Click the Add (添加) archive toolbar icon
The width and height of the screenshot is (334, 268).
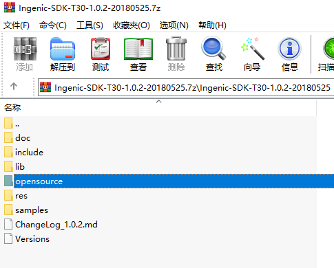coord(25,49)
